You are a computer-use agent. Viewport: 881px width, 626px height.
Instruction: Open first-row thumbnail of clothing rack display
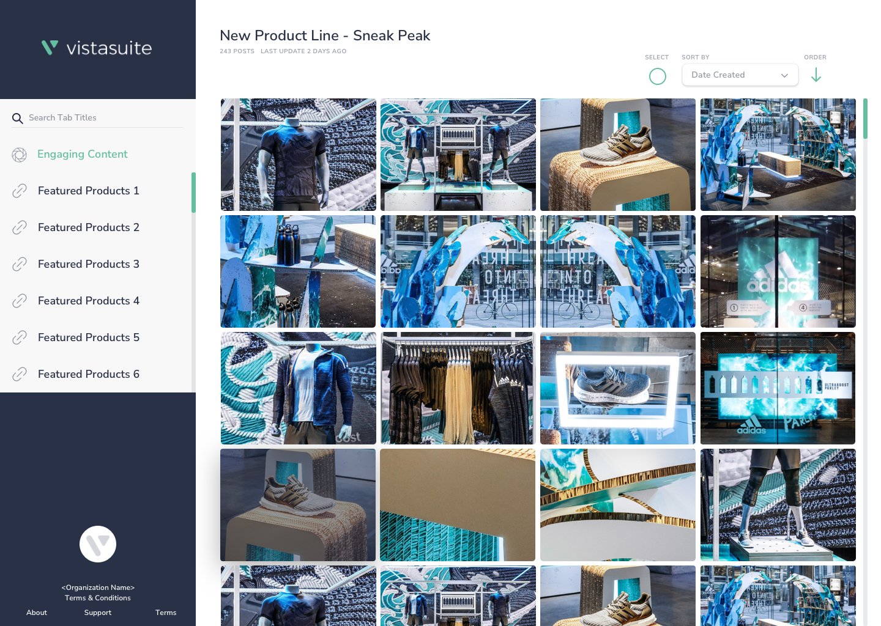point(458,155)
